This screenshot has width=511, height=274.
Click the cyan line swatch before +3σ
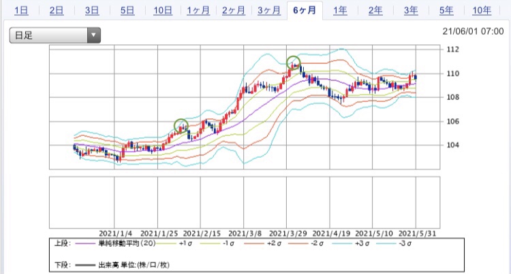click(343, 243)
